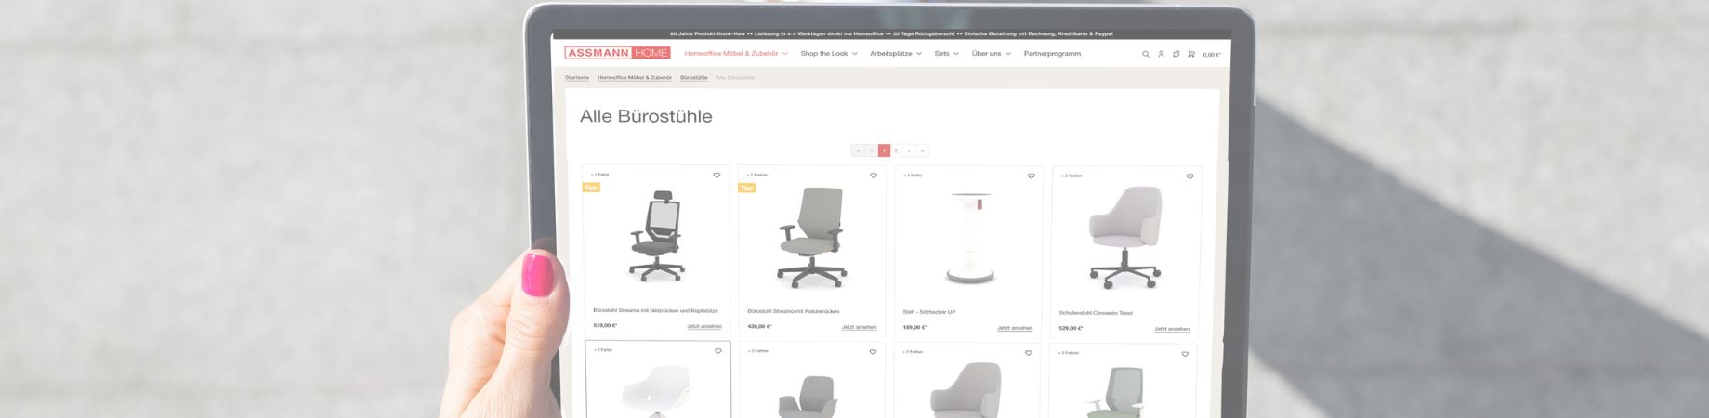Open the shopping cart icon
The width and height of the screenshot is (1709, 418).
click(1191, 54)
